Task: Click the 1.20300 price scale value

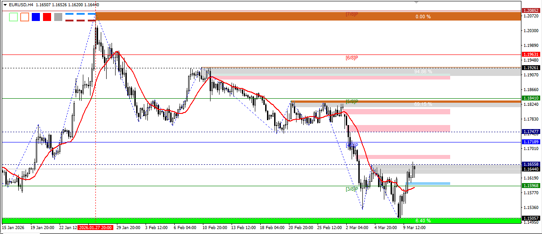Action: tap(530, 31)
